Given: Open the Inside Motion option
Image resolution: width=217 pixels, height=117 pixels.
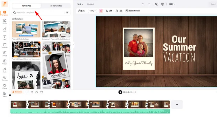Looking at the screenshot, I should tap(133, 11).
